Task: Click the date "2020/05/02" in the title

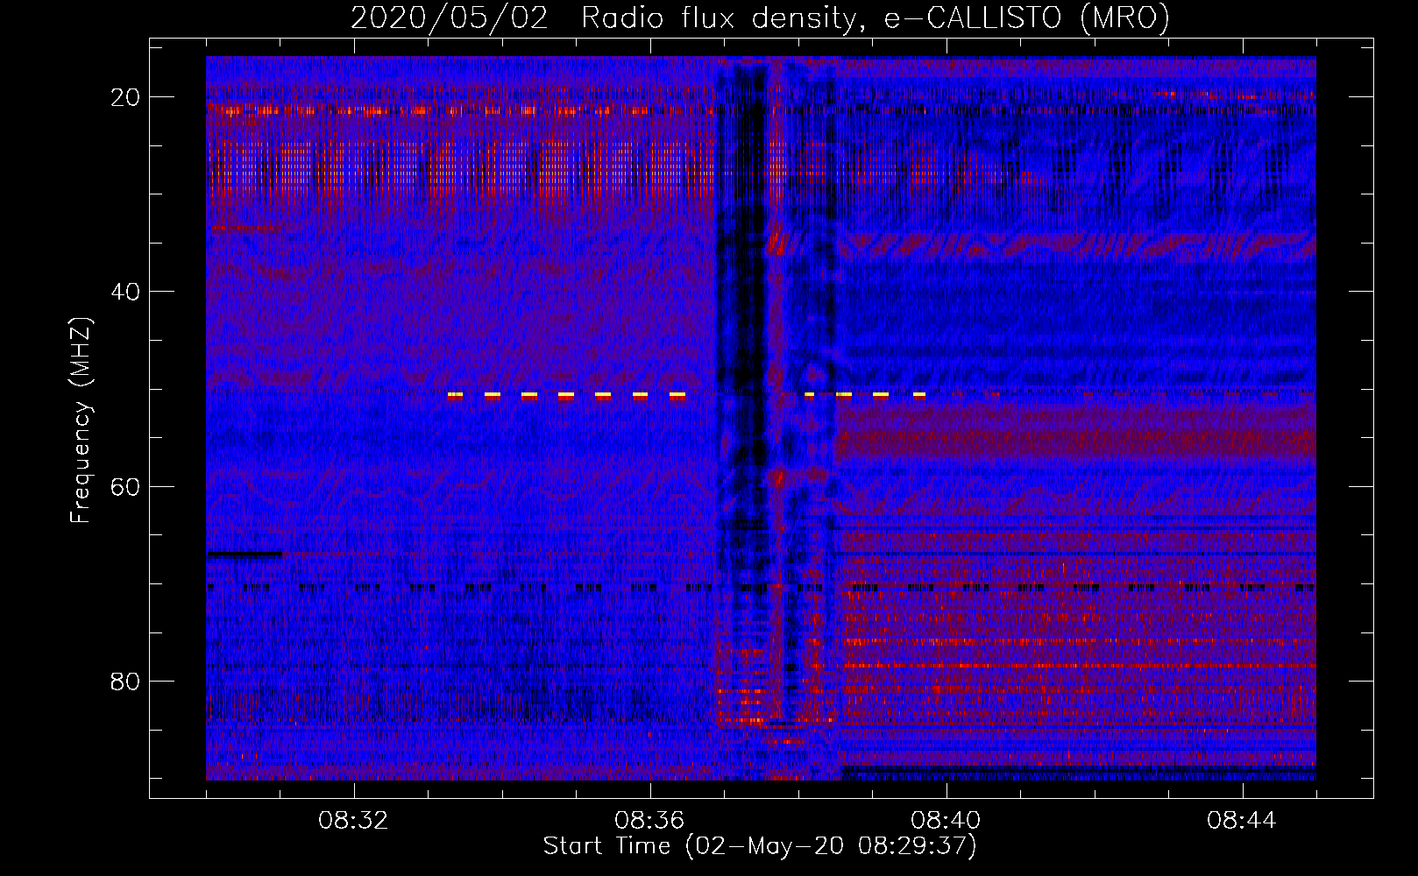Action: (x=450, y=18)
